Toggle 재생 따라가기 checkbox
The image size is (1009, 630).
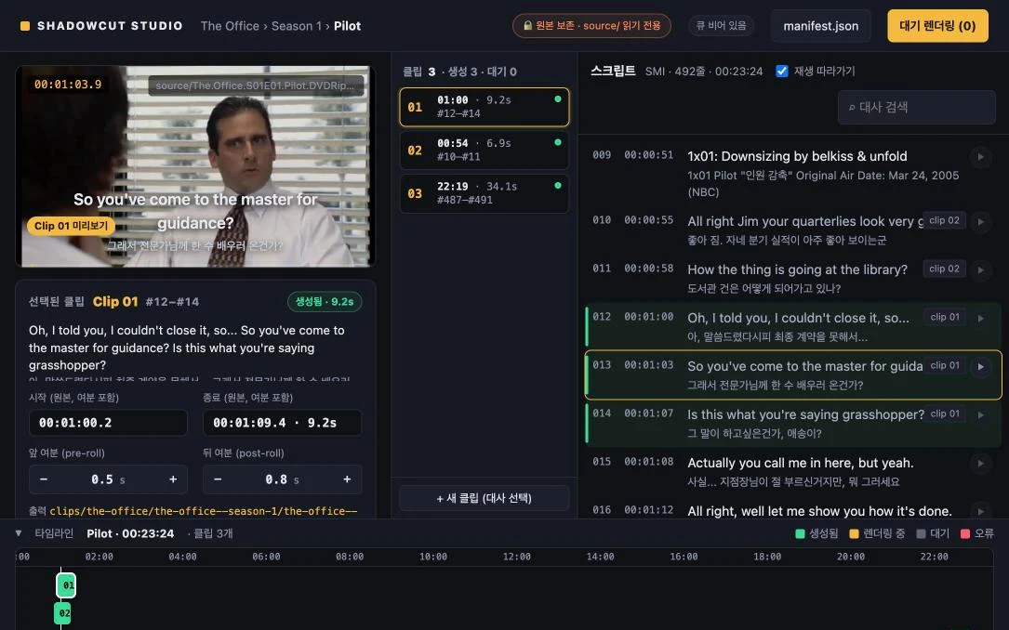782,72
